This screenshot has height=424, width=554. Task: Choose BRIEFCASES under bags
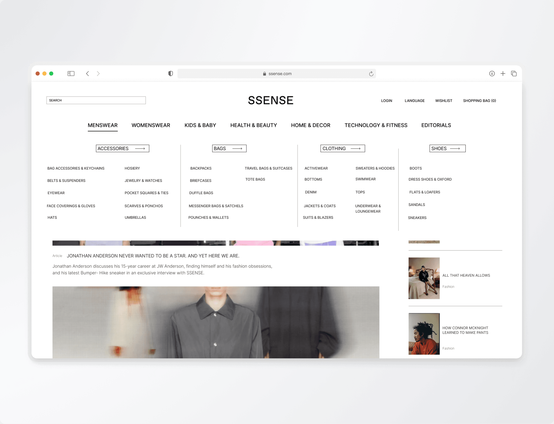pyautogui.click(x=201, y=181)
